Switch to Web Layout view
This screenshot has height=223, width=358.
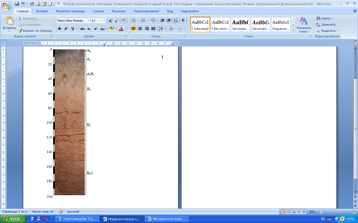294,212
